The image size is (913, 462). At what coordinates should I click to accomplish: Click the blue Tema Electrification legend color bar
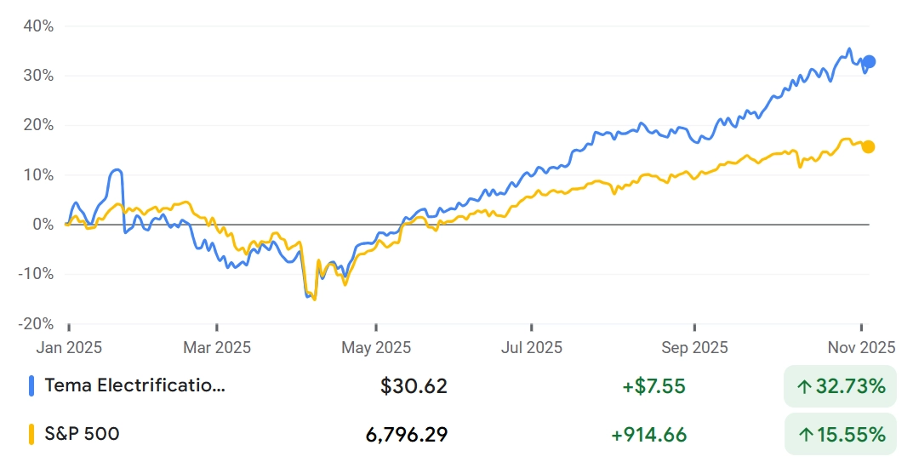pos(31,386)
